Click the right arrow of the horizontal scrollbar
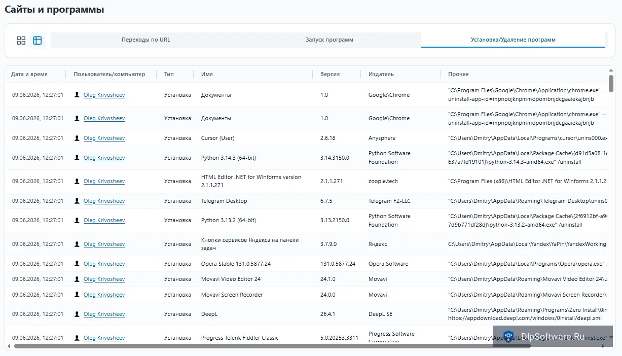 coord(603,346)
